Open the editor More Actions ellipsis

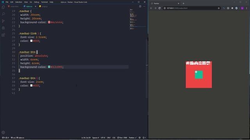point(144,6)
